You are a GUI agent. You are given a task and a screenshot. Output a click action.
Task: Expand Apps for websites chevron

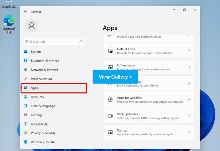[x=189, y=100]
